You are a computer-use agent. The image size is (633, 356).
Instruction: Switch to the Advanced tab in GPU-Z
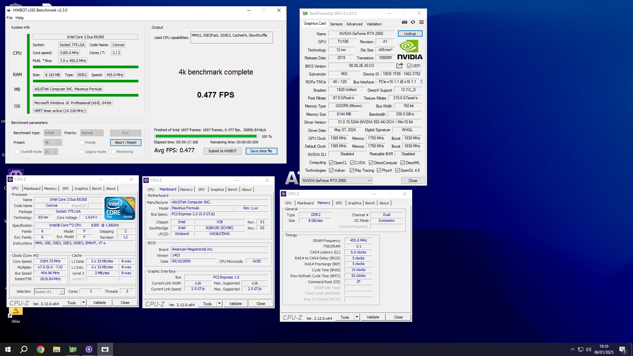pyautogui.click(x=354, y=24)
